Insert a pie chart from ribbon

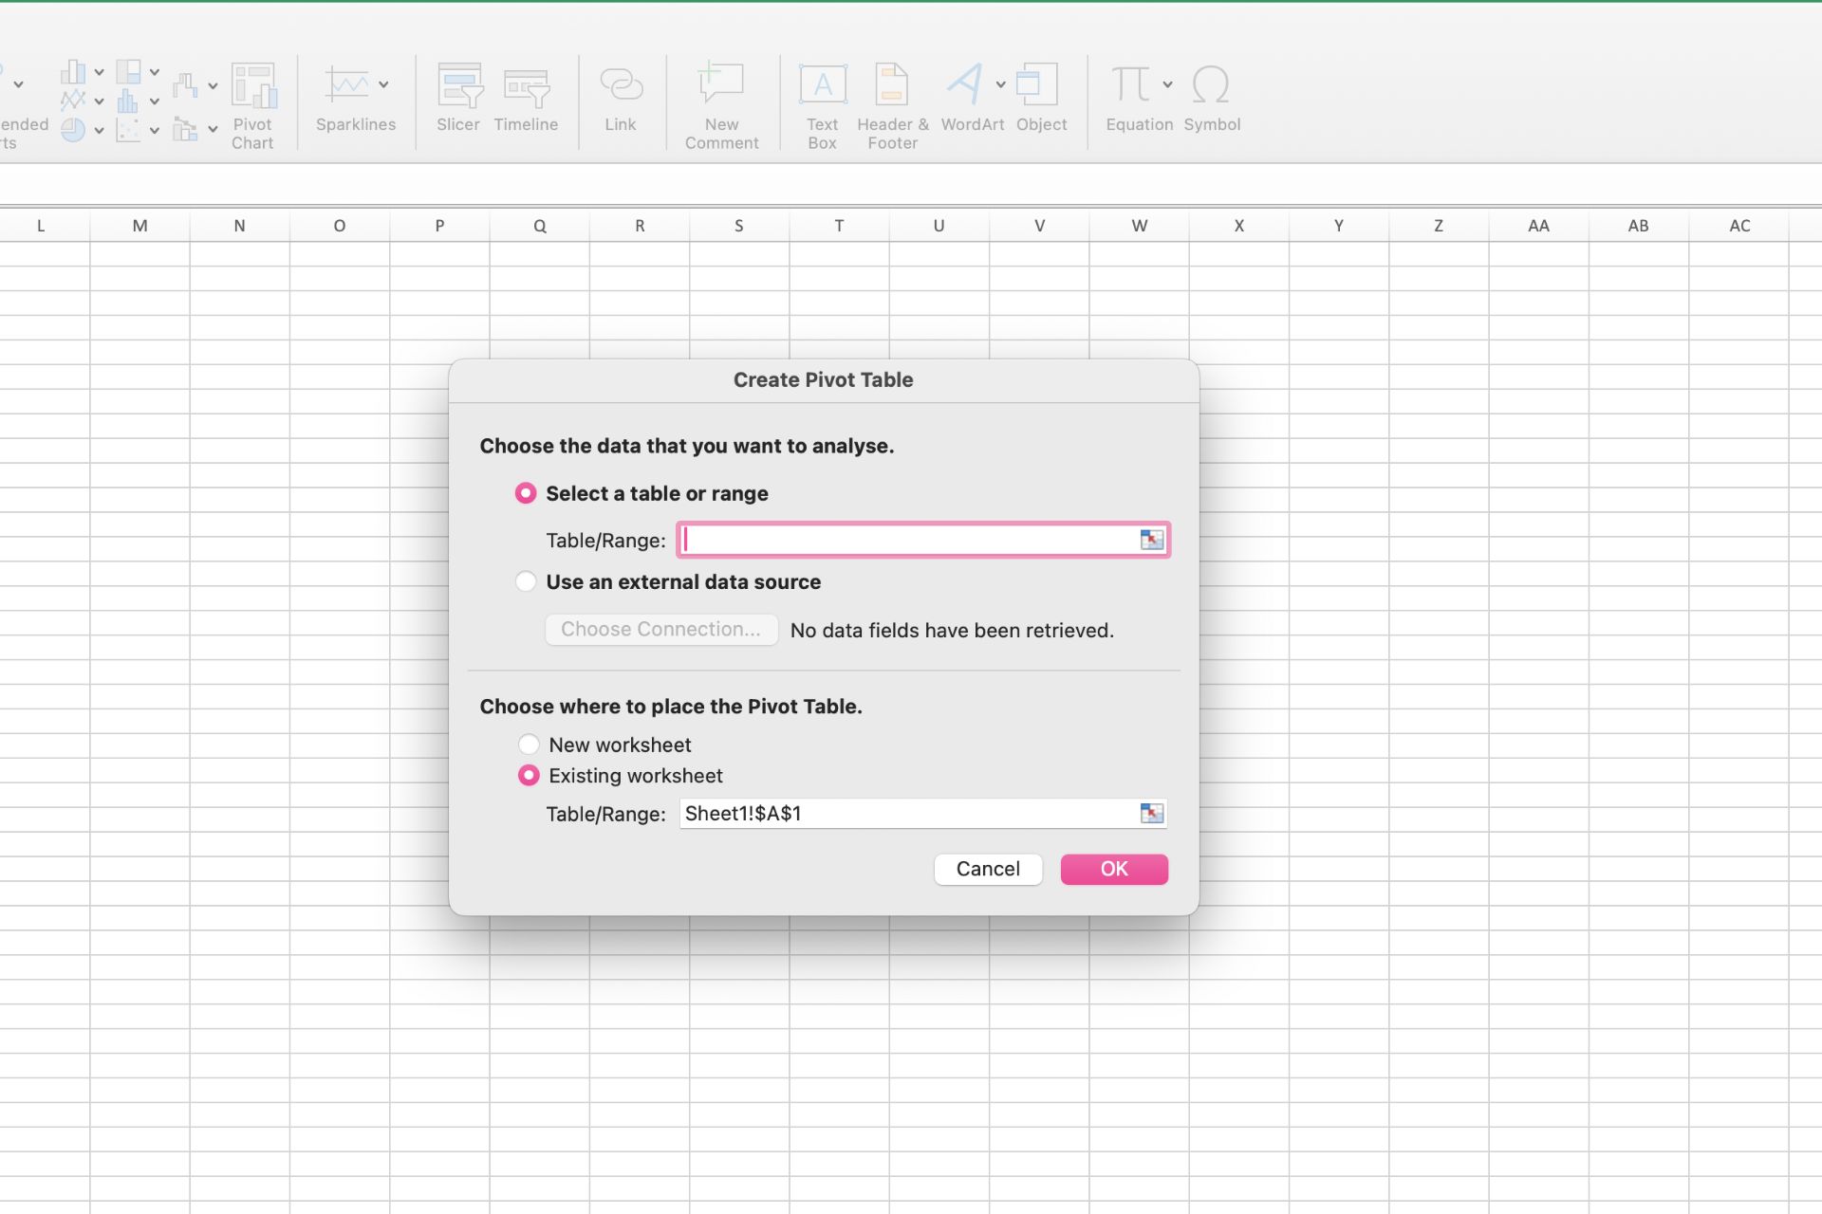click(73, 130)
